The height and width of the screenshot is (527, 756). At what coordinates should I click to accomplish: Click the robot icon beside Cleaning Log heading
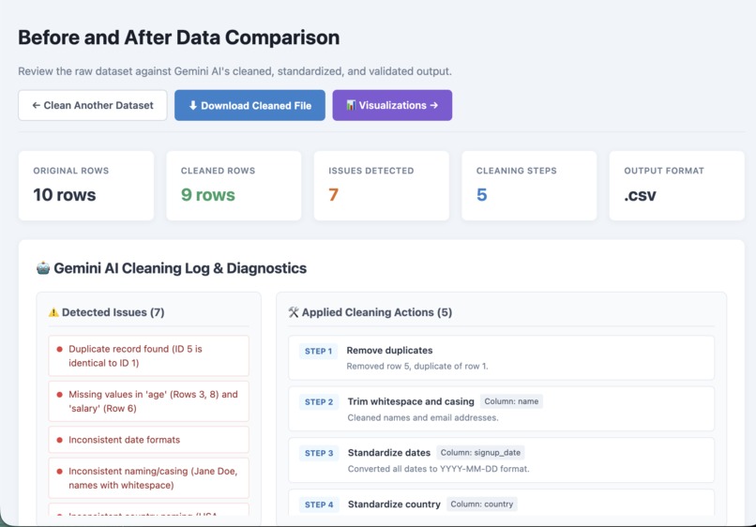[x=43, y=268]
